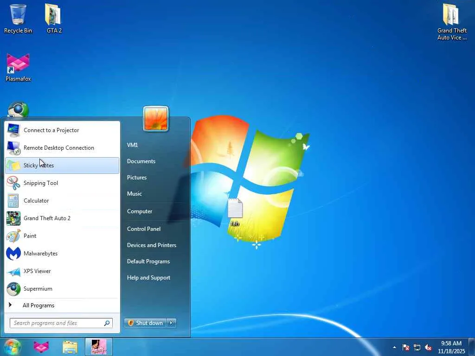The width and height of the screenshot is (475, 356).
Task: Select the "Calculator" label text
Action: click(x=36, y=201)
